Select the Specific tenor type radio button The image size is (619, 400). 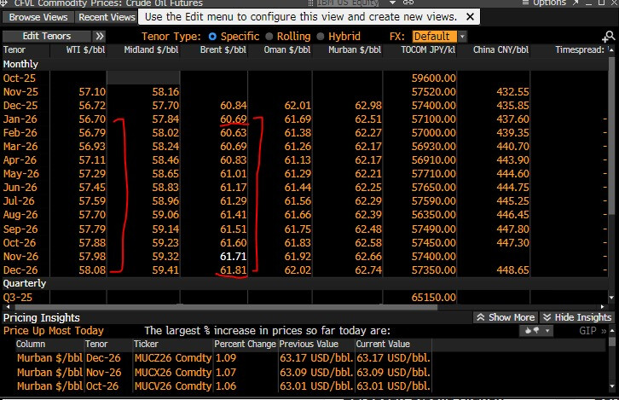(212, 37)
